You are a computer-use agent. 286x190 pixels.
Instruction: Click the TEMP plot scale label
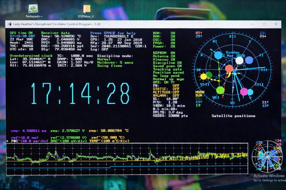coord(109,141)
